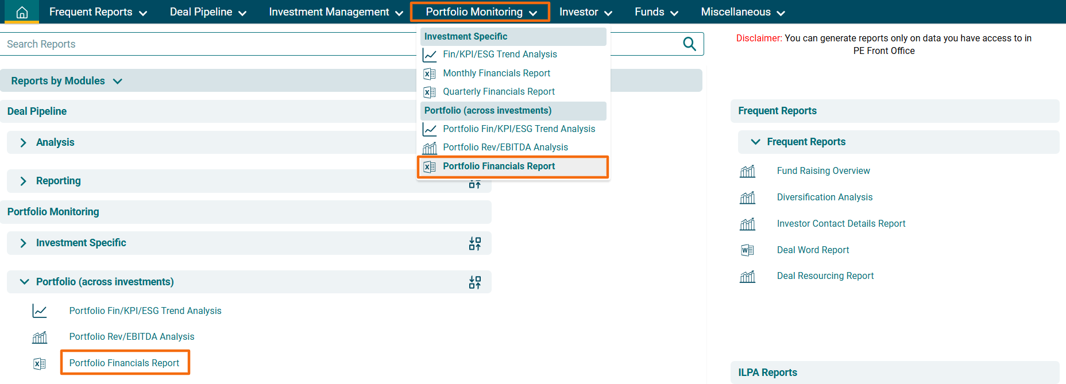Open the Diversification Analysis report link
The width and height of the screenshot is (1066, 384).
[x=824, y=197]
